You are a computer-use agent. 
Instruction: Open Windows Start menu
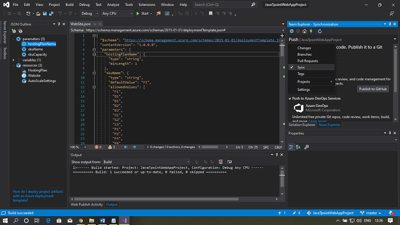point(5,221)
